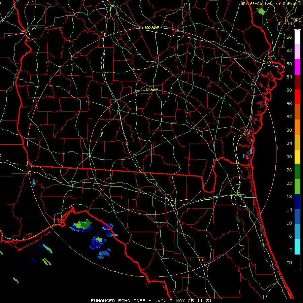Click the "K FT" units label
303x303 pixels.
click(x=285, y=24)
